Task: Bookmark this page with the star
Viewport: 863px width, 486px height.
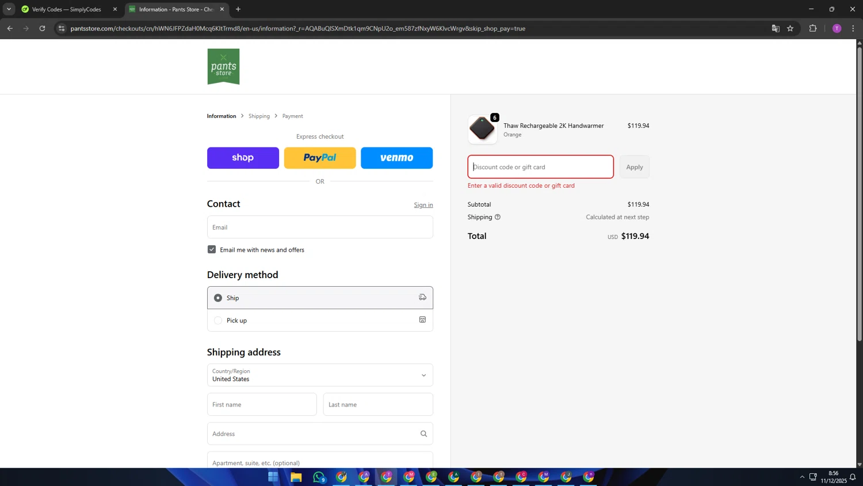Action: 790,28
